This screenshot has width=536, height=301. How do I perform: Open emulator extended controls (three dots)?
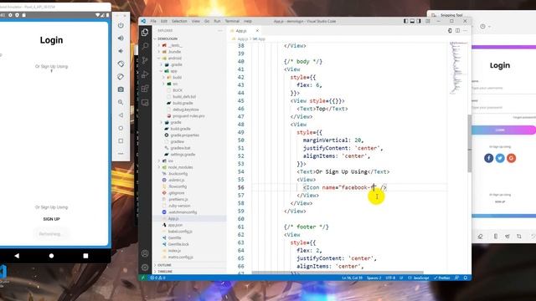(121, 154)
